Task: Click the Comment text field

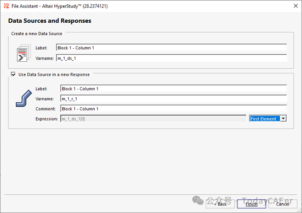Action: click(173, 109)
